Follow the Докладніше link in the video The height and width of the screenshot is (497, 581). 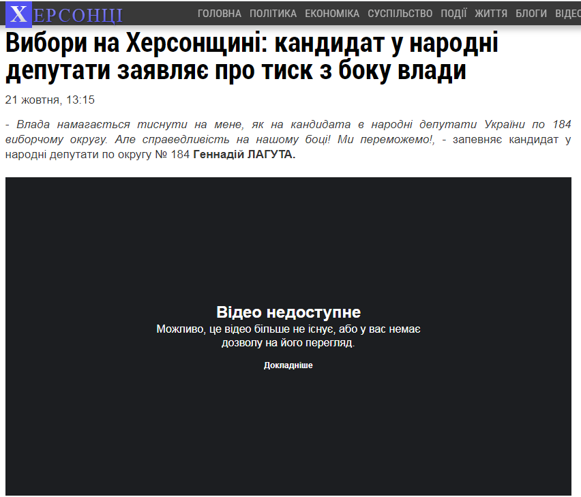coord(288,365)
